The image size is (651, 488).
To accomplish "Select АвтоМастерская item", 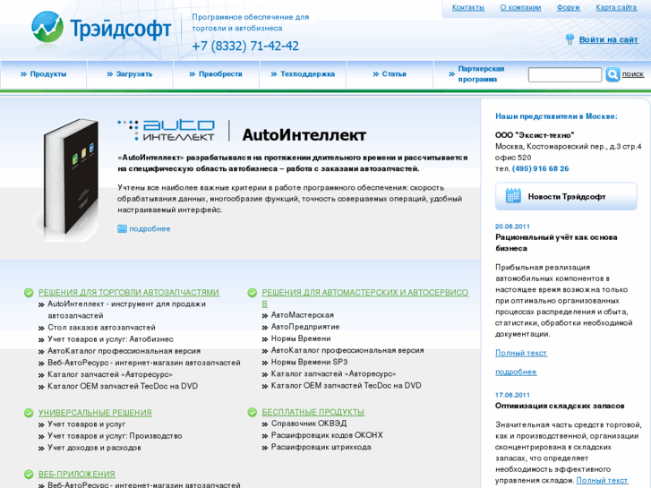I will (x=303, y=315).
